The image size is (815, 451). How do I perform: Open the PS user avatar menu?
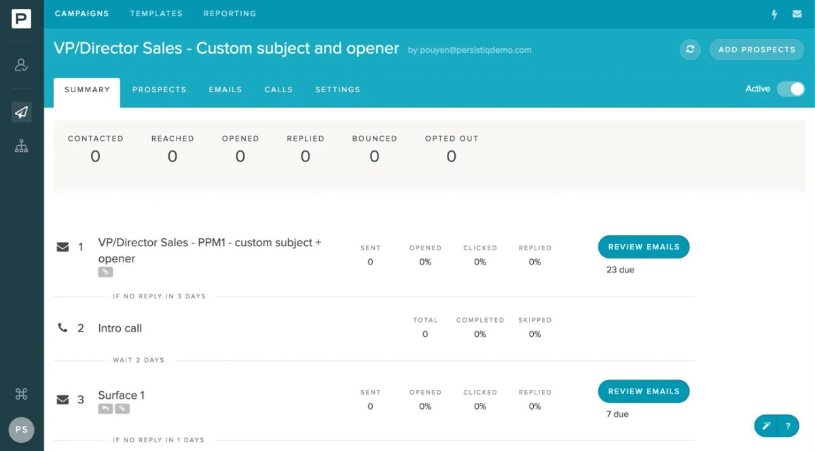pos(22,430)
